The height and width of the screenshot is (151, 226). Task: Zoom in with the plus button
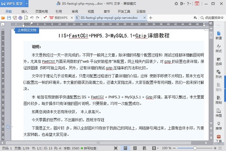pyautogui.click(x=215, y=148)
